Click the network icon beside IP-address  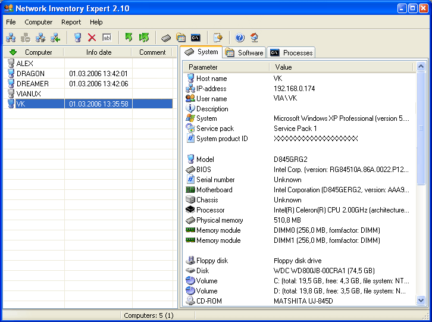[190, 89]
